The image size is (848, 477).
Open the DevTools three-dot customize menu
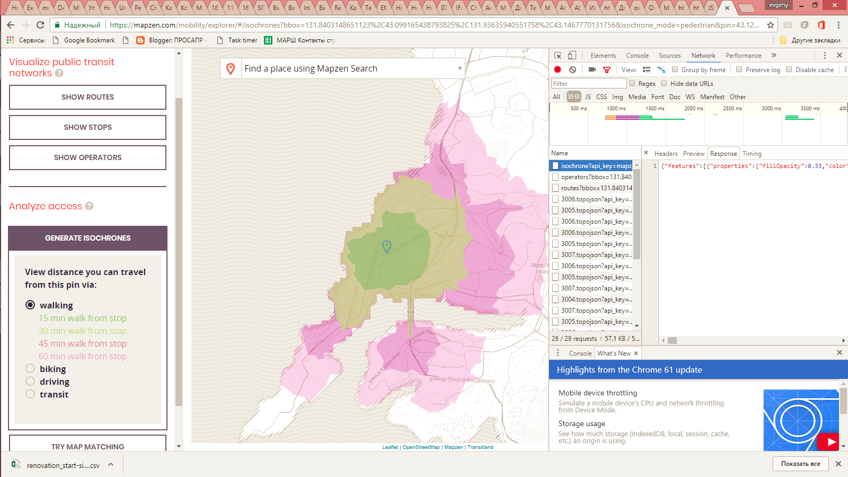click(x=825, y=56)
